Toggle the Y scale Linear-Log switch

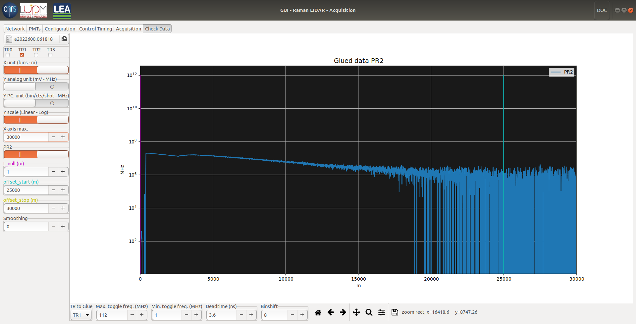pos(36,120)
